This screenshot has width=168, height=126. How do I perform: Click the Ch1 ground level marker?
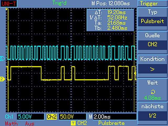[2, 59]
